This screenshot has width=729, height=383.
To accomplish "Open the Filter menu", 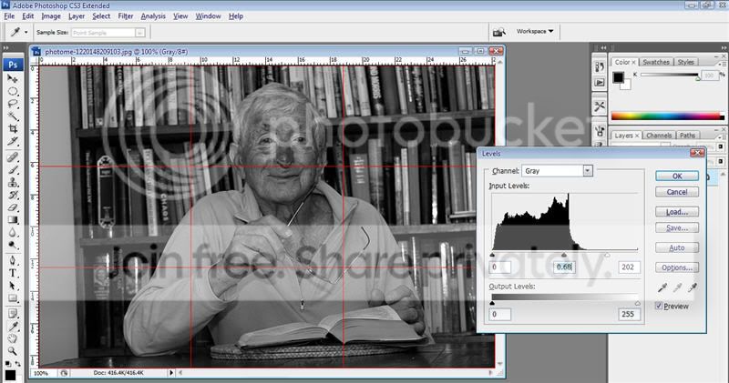I will (x=126, y=15).
